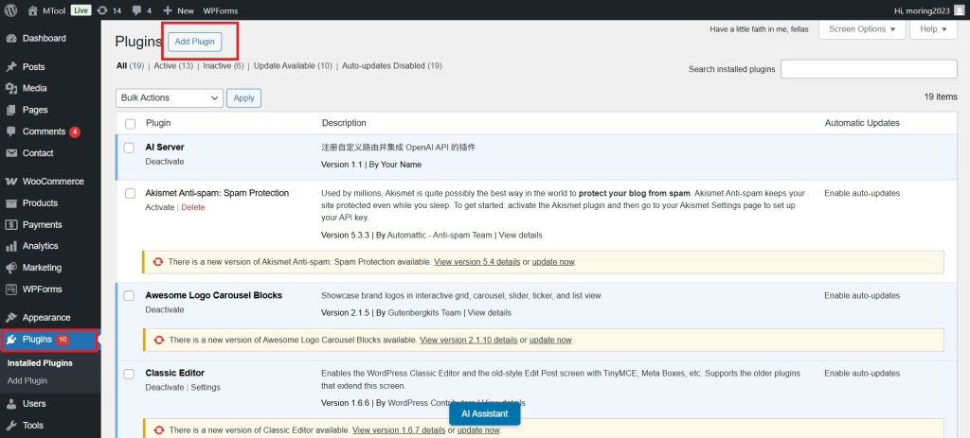This screenshot has height=438, width=970.
Task: Open the Bulk Actions dropdown
Action: point(170,97)
